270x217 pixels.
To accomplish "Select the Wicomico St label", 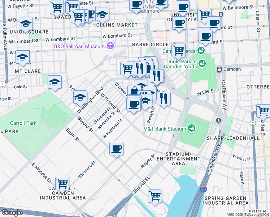I will 86,170.
